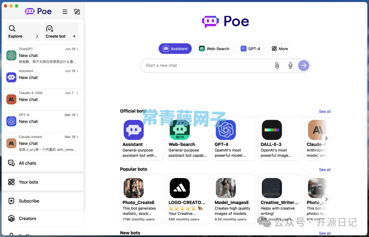Open the ChatGPT chat avatar icon
The width and height of the screenshot is (369, 237).
[x=11, y=56]
